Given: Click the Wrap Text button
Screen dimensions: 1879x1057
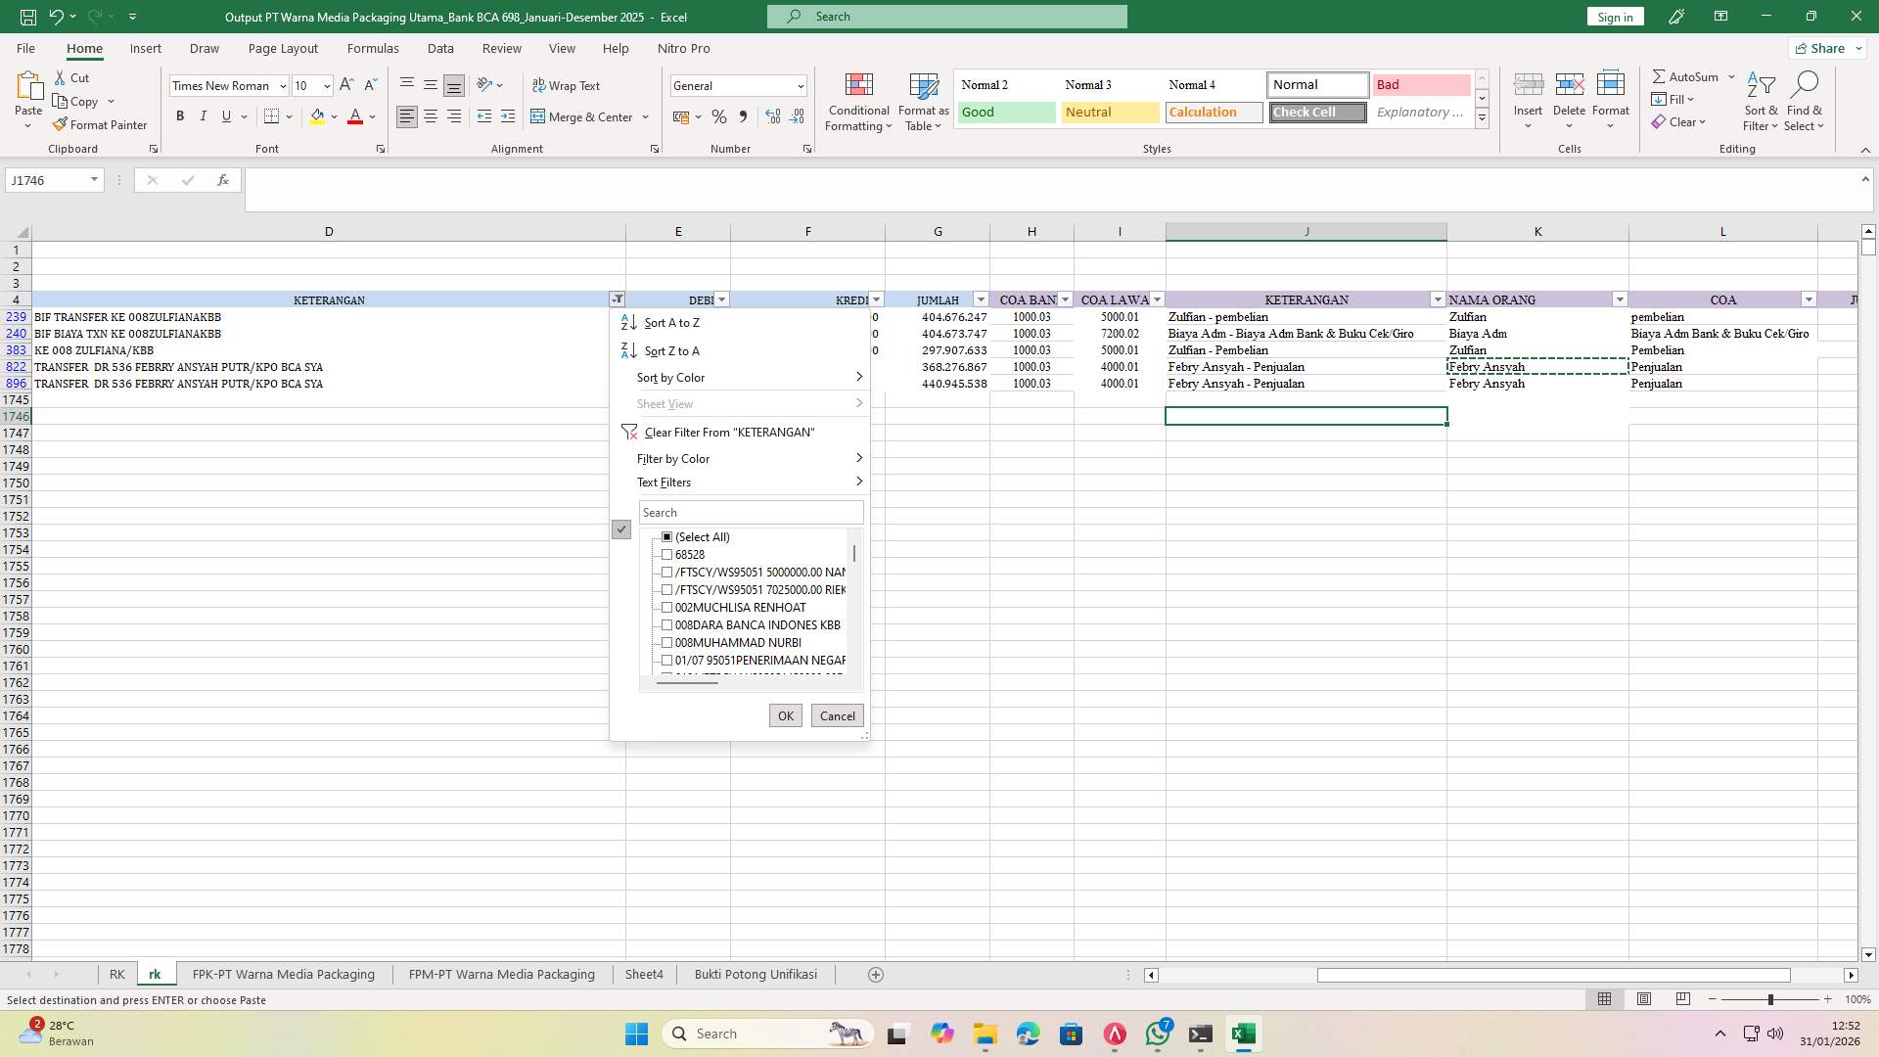Looking at the screenshot, I should tap(566, 86).
